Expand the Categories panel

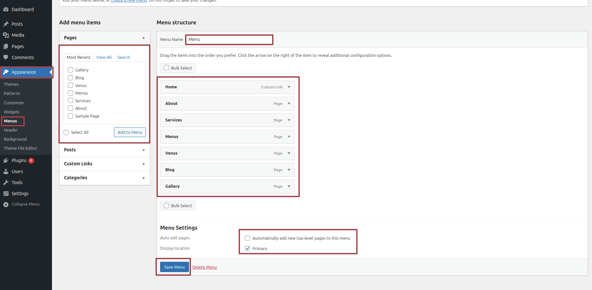click(144, 178)
